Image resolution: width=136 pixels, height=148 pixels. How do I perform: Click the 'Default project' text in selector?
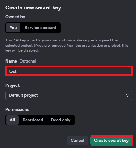pyautogui.click(x=23, y=95)
